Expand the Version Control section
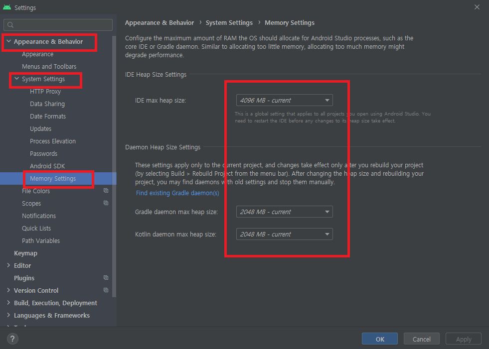This screenshot has height=349, width=489. 8,290
